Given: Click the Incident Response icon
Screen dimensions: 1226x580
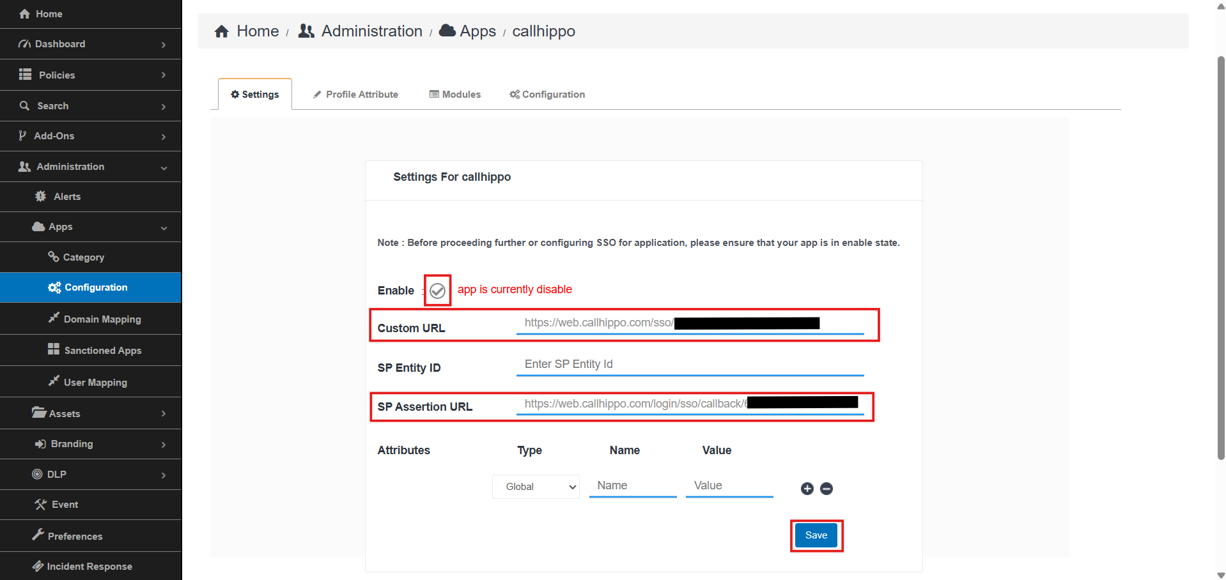Looking at the screenshot, I should (38, 566).
